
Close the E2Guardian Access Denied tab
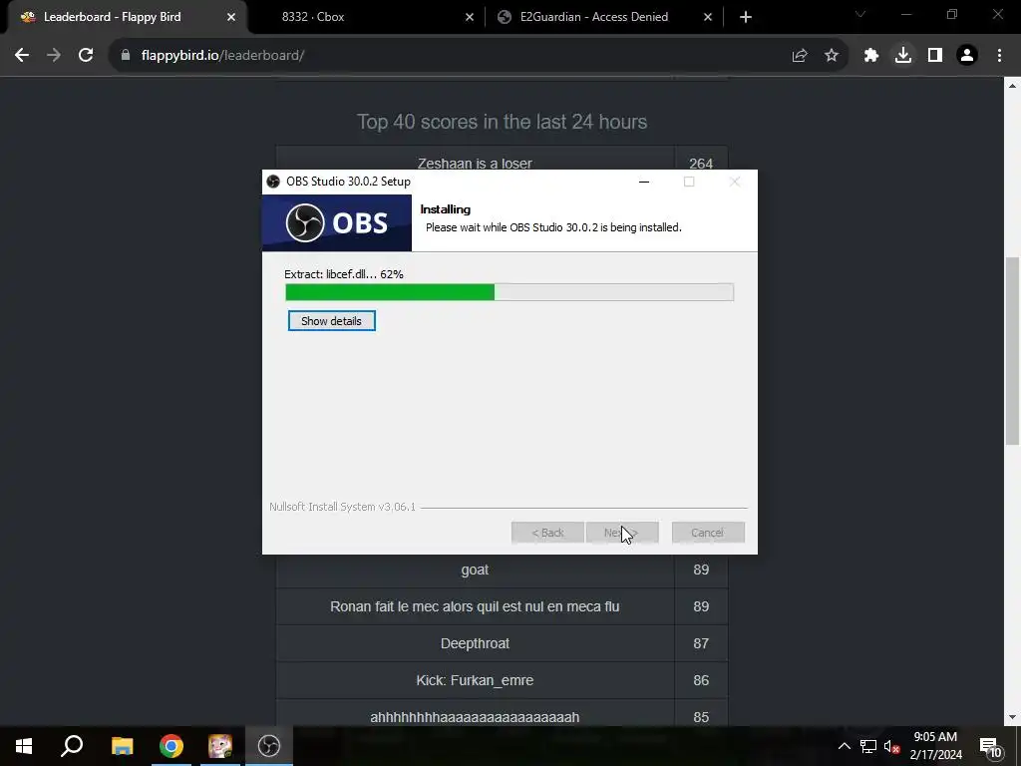click(708, 17)
